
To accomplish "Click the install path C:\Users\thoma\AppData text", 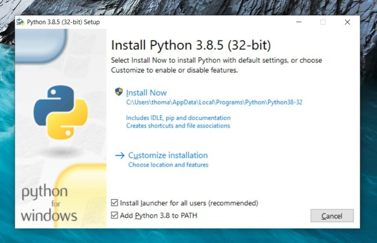I will coord(214,102).
